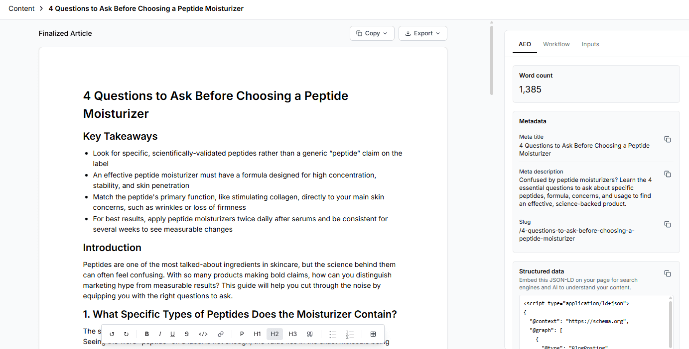The image size is (689, 349).
Task: Toggle bold formatting
Action: (147, 334)
